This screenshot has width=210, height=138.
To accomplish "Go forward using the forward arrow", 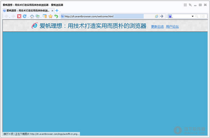I will click(13, 16).
